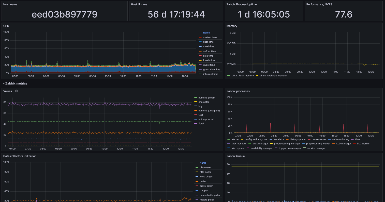Click the host name value eed03b897779
The width and height of the screenshot is (385, 202).
point(65,14)
